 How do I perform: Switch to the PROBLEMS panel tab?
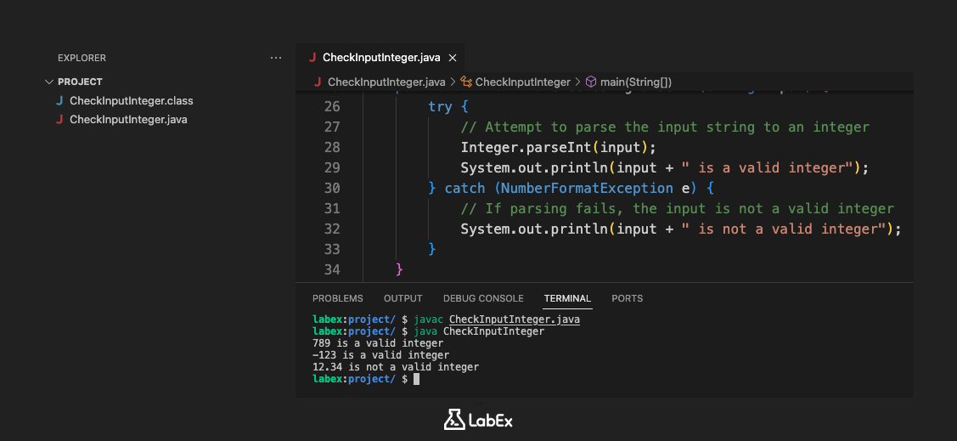[337, 298]
